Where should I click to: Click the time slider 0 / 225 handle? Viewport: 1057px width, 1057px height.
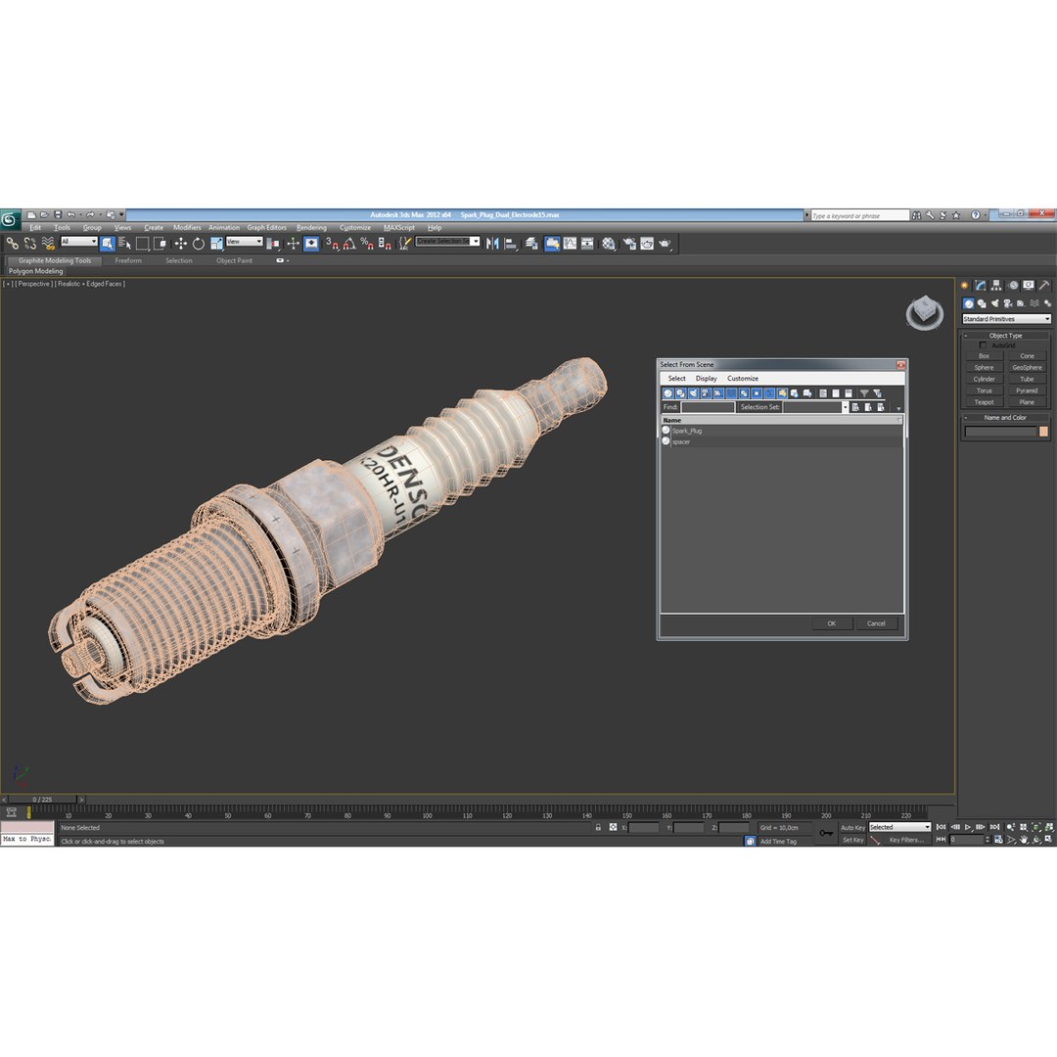tap(42, 800)
